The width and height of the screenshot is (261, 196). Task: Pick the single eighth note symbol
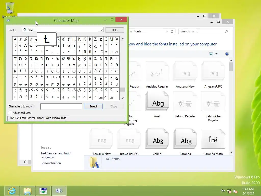[20, 39]
